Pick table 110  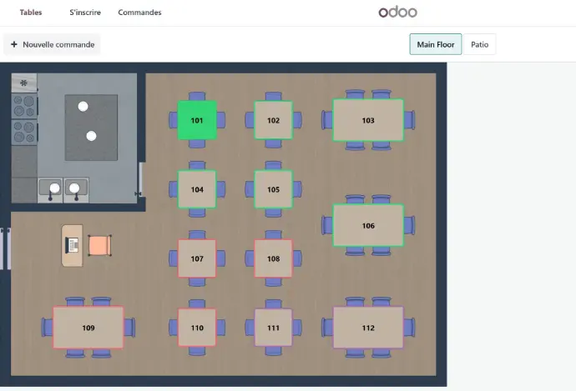pos(197,328)
